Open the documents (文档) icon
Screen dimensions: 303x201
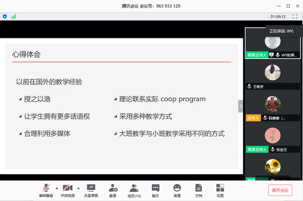(198, 190)
